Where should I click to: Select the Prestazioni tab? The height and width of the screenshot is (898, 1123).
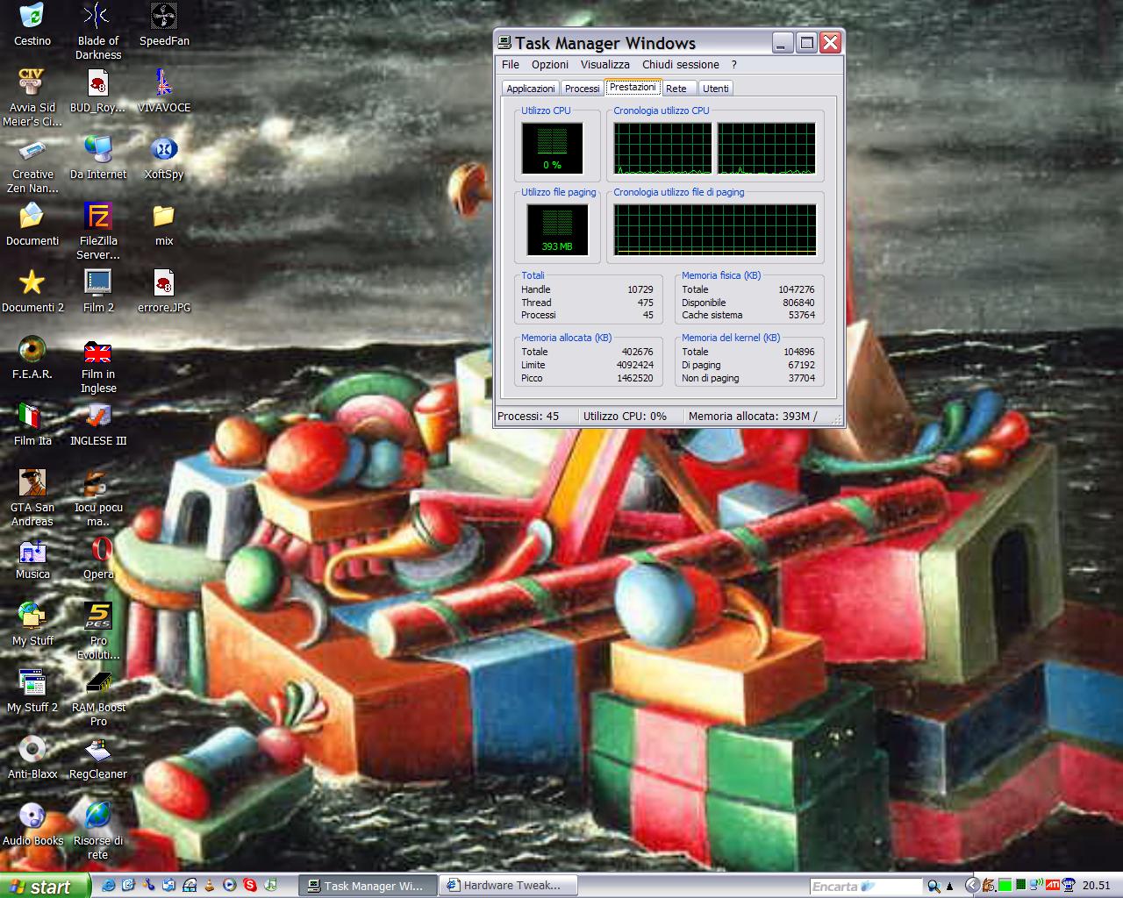pyautogui.click(x=633, y=87)
